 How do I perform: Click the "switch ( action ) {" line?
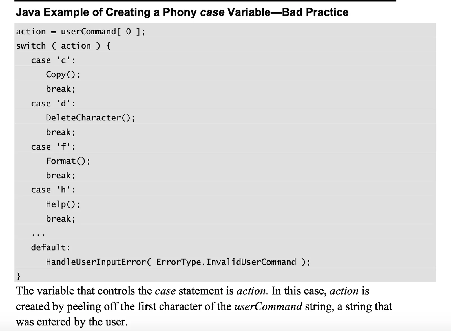(63, 46)
